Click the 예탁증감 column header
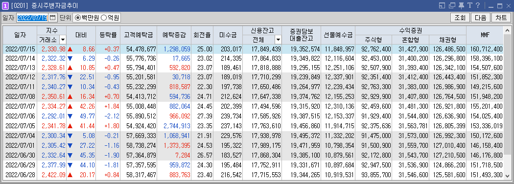Image resolution: width=514 pixels, height=184 pixels. [174, 35]
